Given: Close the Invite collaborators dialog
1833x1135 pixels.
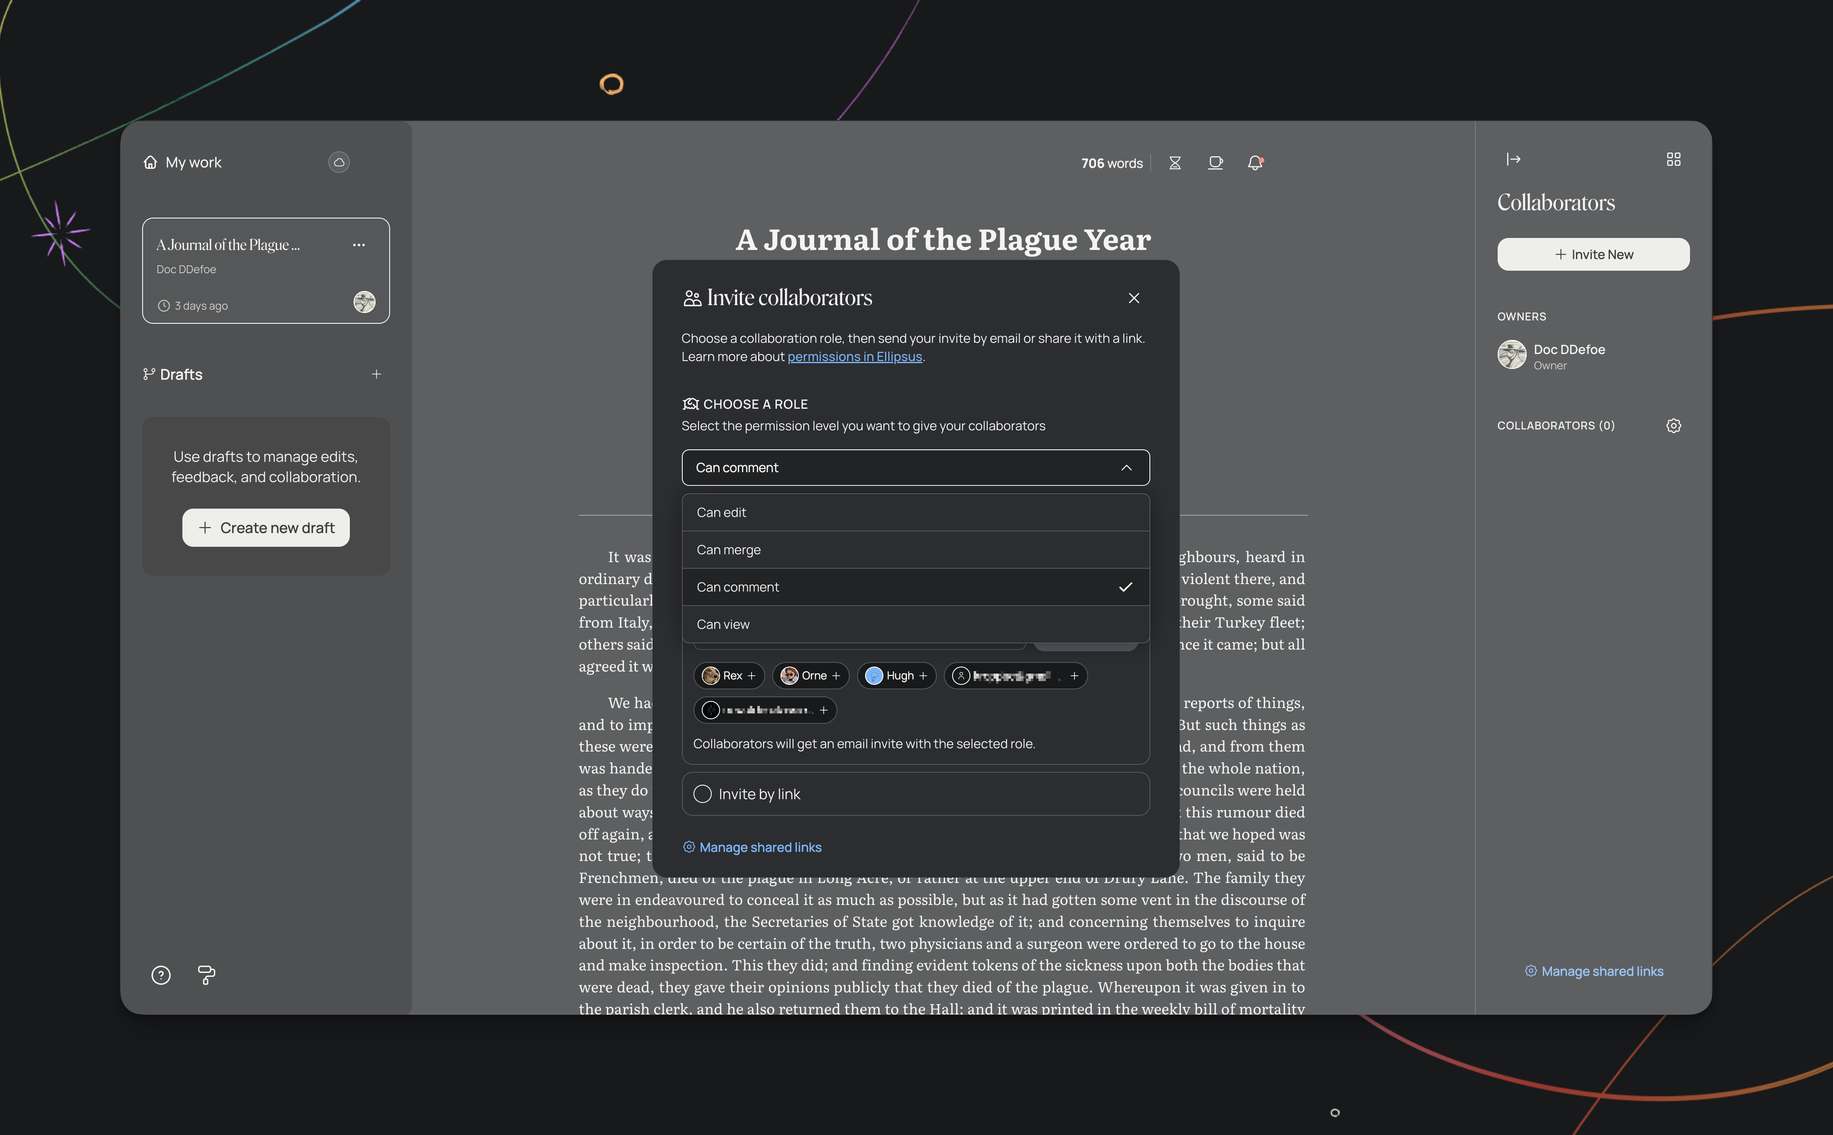Looking at the screenshot, I should (1133, 298).
